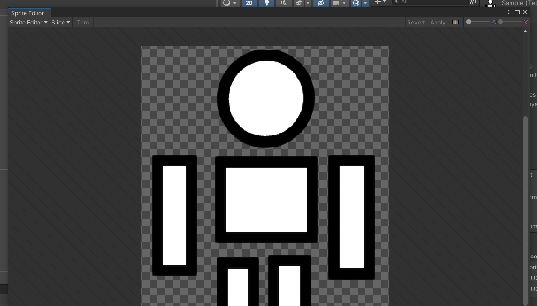The width and height of the screenshot is (537, 306).
Task: Open the scene camera dropdown arrow
Action: [344, 3]
